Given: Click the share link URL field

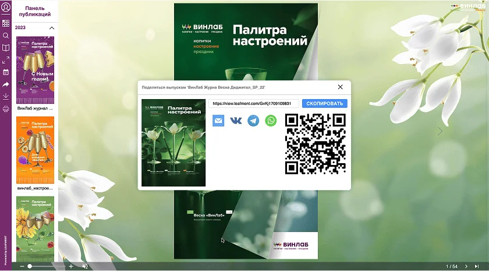Looking at the screenshot, I should tap(254, 104).
